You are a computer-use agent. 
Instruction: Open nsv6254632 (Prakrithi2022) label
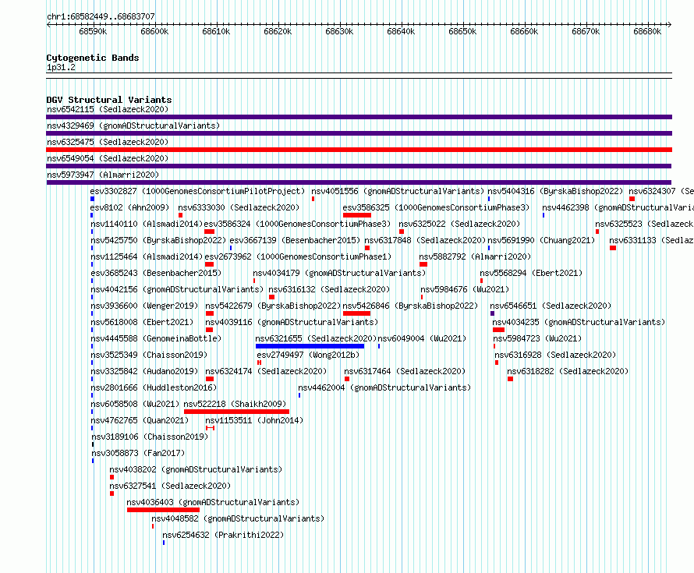pyautogui.click(x=223, y=535)
